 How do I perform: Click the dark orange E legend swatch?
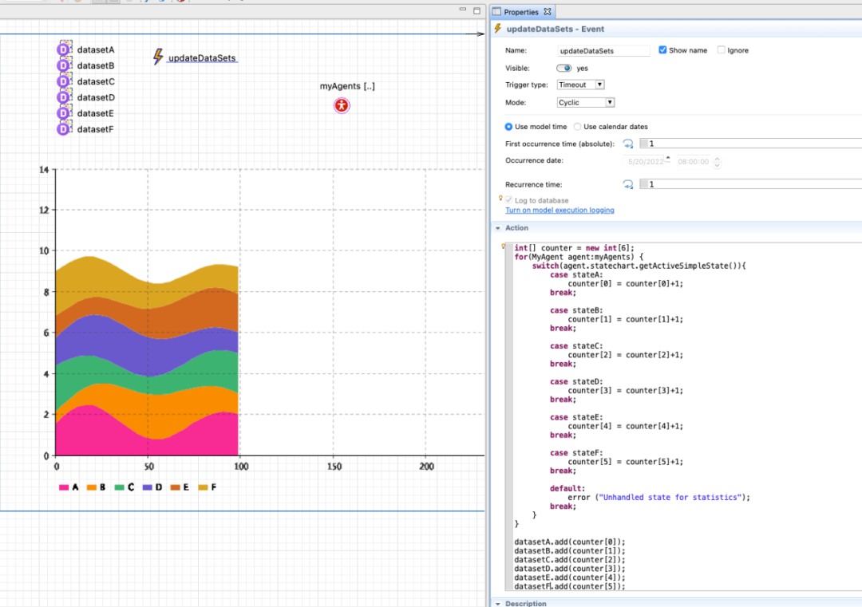click(x=176, y=487)
